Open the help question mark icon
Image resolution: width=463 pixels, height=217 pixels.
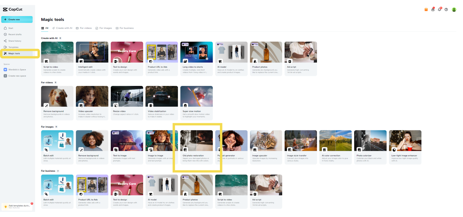(x=446, y=10)
